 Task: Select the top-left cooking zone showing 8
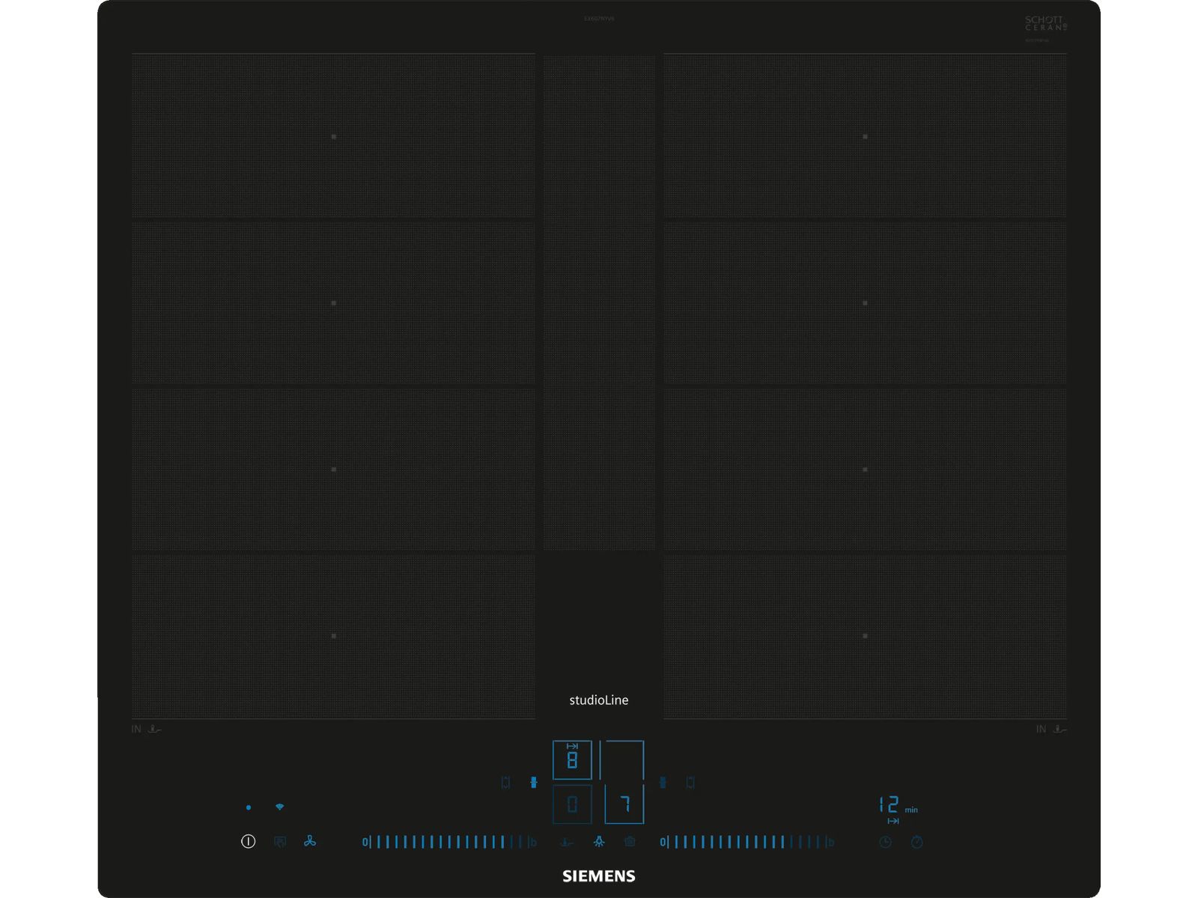pyautogui.click(x=572, y=760)
